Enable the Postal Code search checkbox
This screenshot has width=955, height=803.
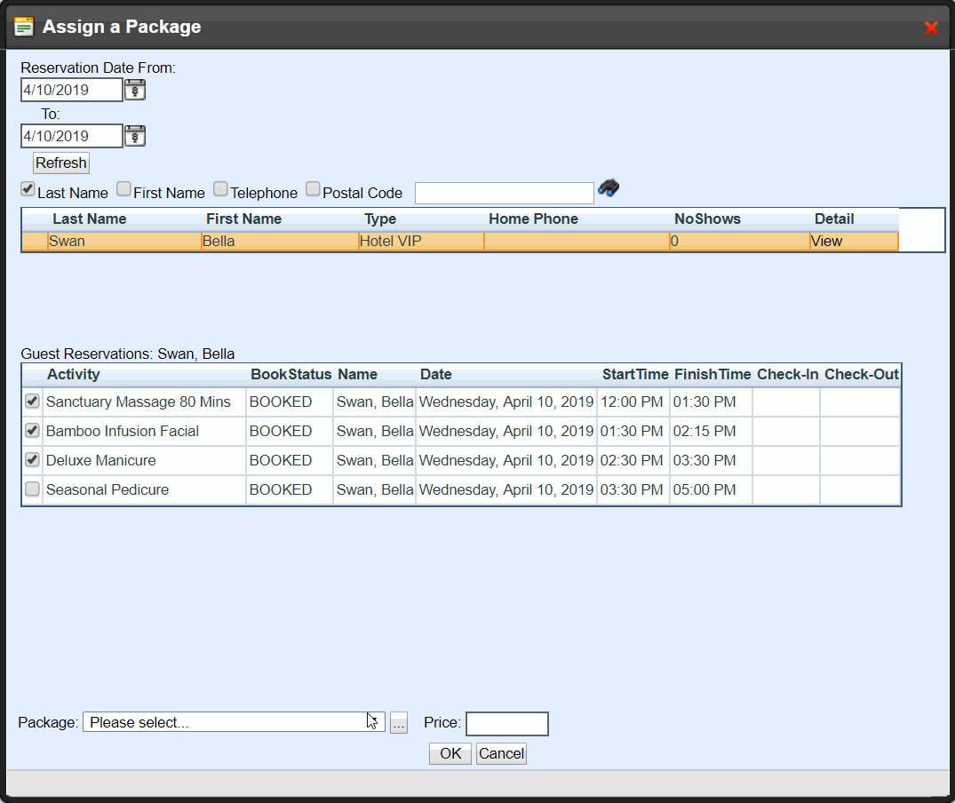click(313, 188)
